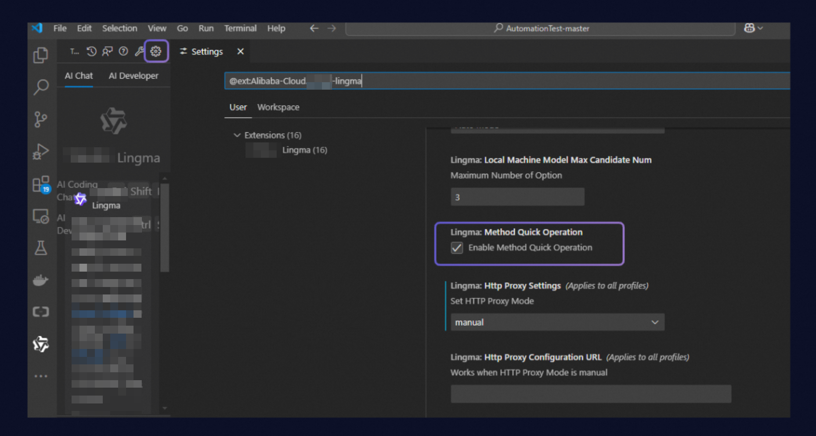Open the help question mark icon
The width and height of the screenshot is (816, 436).
pyautogui.click(x=123, y=51)
